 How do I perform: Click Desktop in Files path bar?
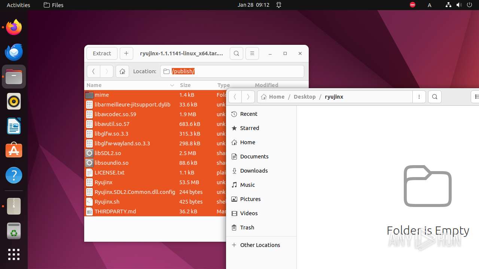click(305, 97)
